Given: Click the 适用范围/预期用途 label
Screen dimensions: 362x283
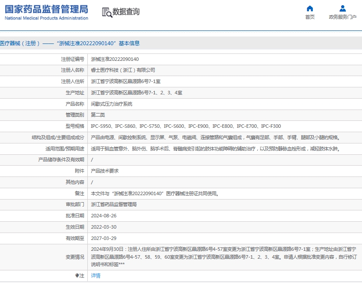Looking at the screenshot, I should [x=65, y=149].
